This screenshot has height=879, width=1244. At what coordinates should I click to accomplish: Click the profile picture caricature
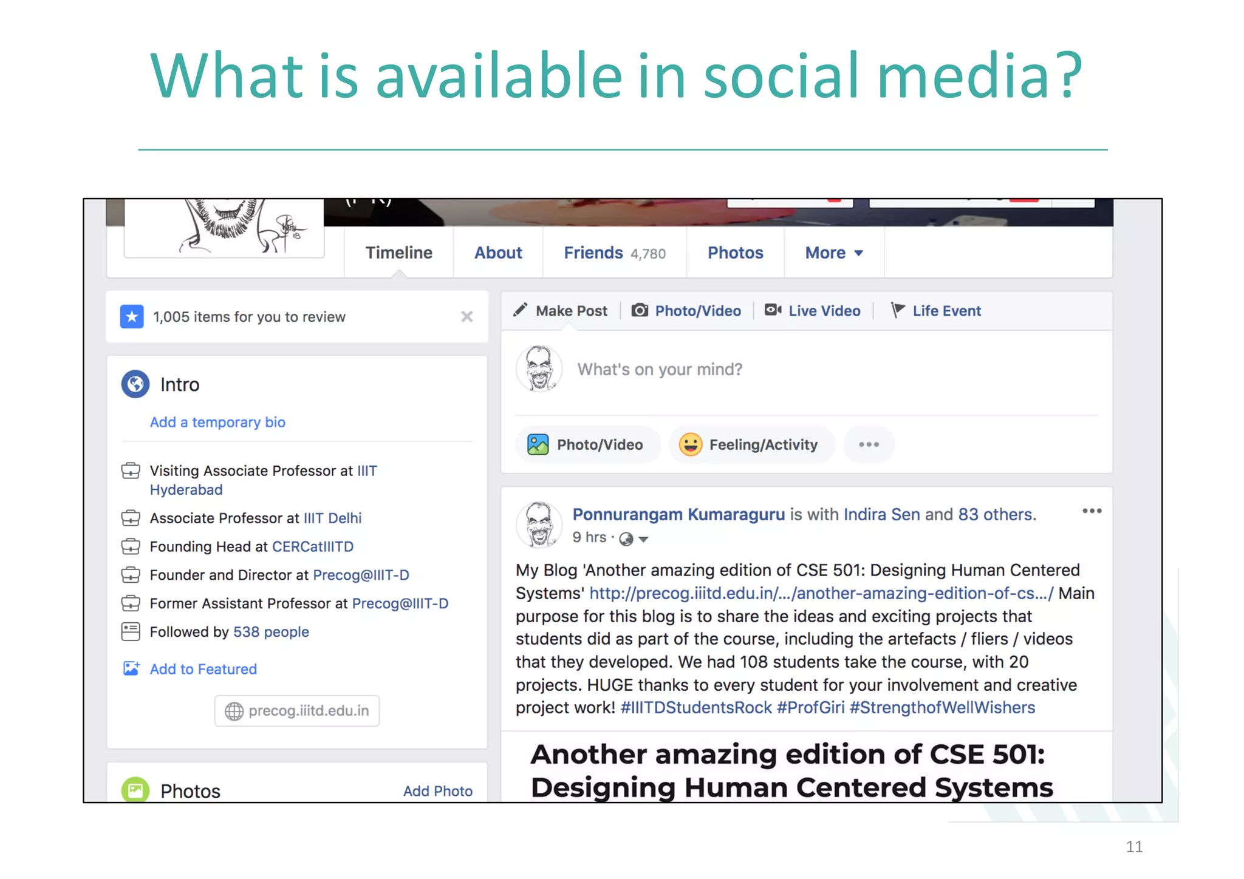click(224, 228)
